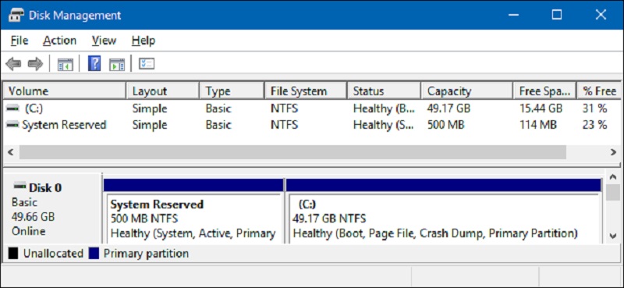Sort by the Capacity column header
The width and height of the screenshot is (624, 288).
pyautogui.click(x=466, y=91)
